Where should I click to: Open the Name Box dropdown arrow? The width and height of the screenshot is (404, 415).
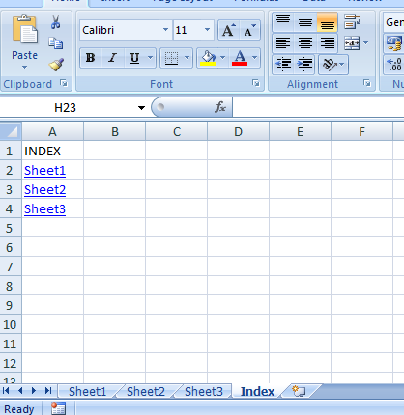(x=141, y=108)
